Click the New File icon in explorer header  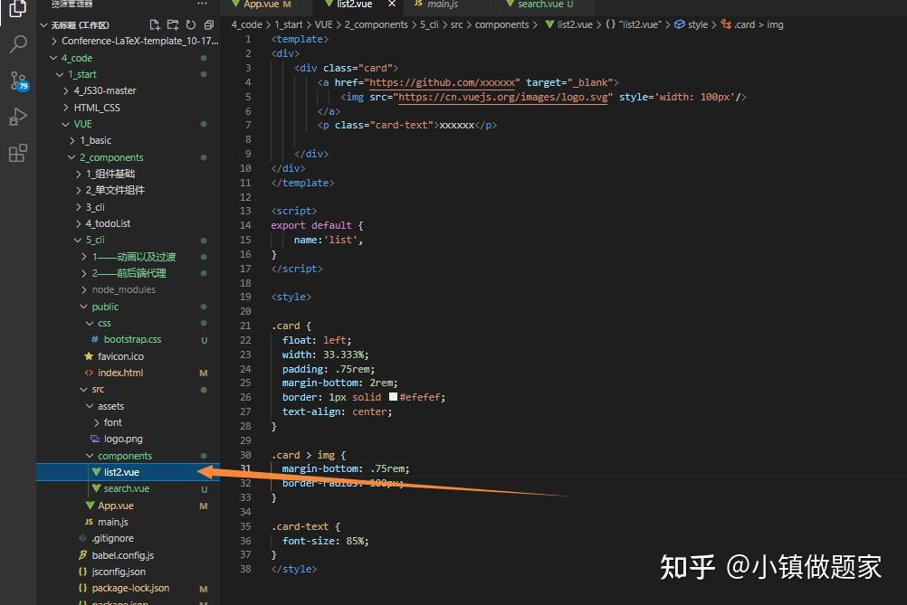(x=155, y=24)
